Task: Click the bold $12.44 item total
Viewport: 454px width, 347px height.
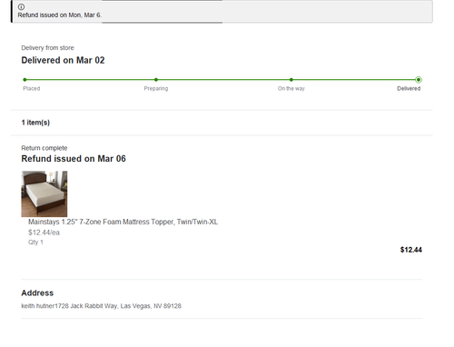Action: 411,250
